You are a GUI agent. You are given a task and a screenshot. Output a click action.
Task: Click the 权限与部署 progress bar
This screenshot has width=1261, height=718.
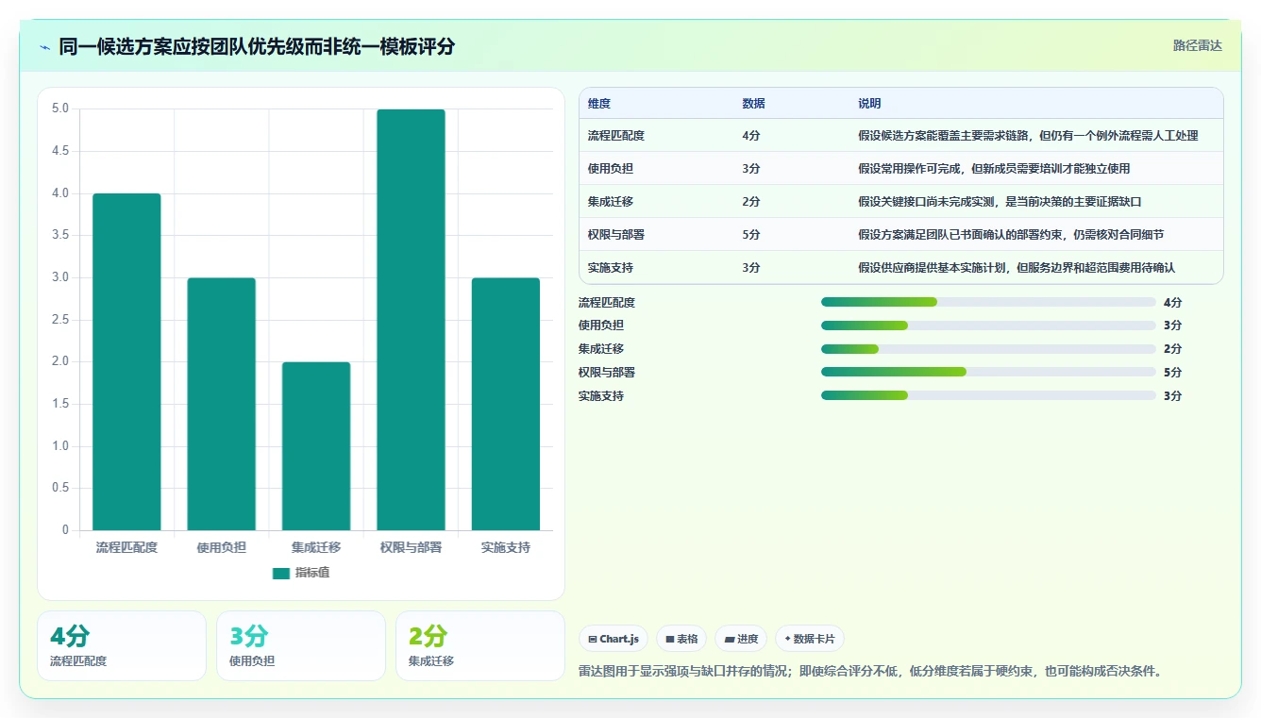click(988, 372)
